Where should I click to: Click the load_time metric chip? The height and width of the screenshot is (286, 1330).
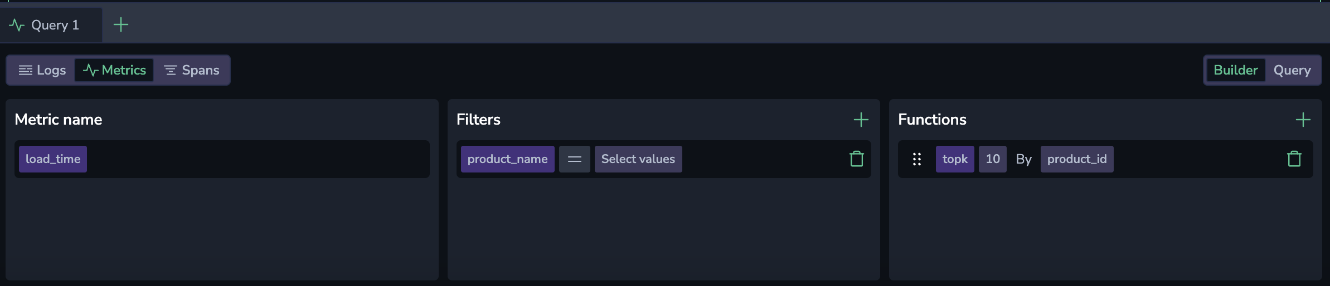53,159
